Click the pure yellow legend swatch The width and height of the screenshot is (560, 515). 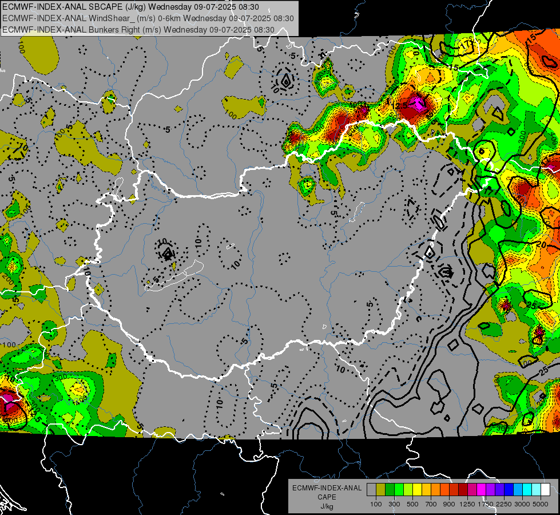tap(417, 490)
